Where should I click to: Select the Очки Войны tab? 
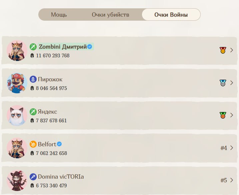pyautogui.click(x=171, y=15)
